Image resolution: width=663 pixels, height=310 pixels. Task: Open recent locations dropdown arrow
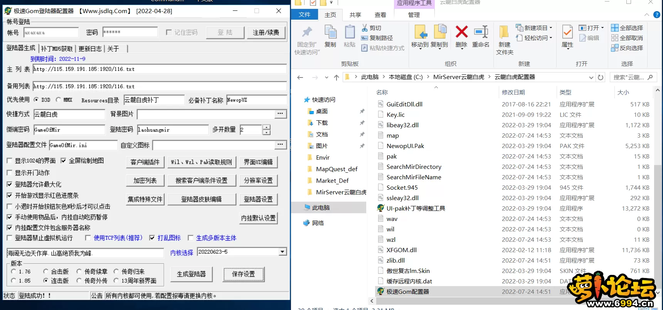point(326,77)
